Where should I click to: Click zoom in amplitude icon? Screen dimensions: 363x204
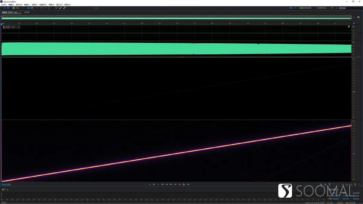tap(321, 184)
